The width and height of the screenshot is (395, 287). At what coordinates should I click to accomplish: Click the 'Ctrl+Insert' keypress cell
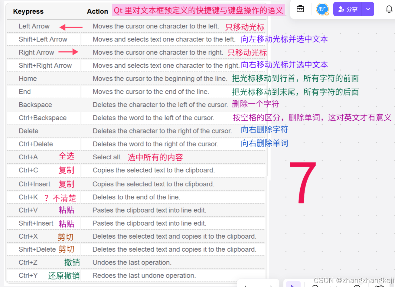pyautogui.click(x=34, y=184)
